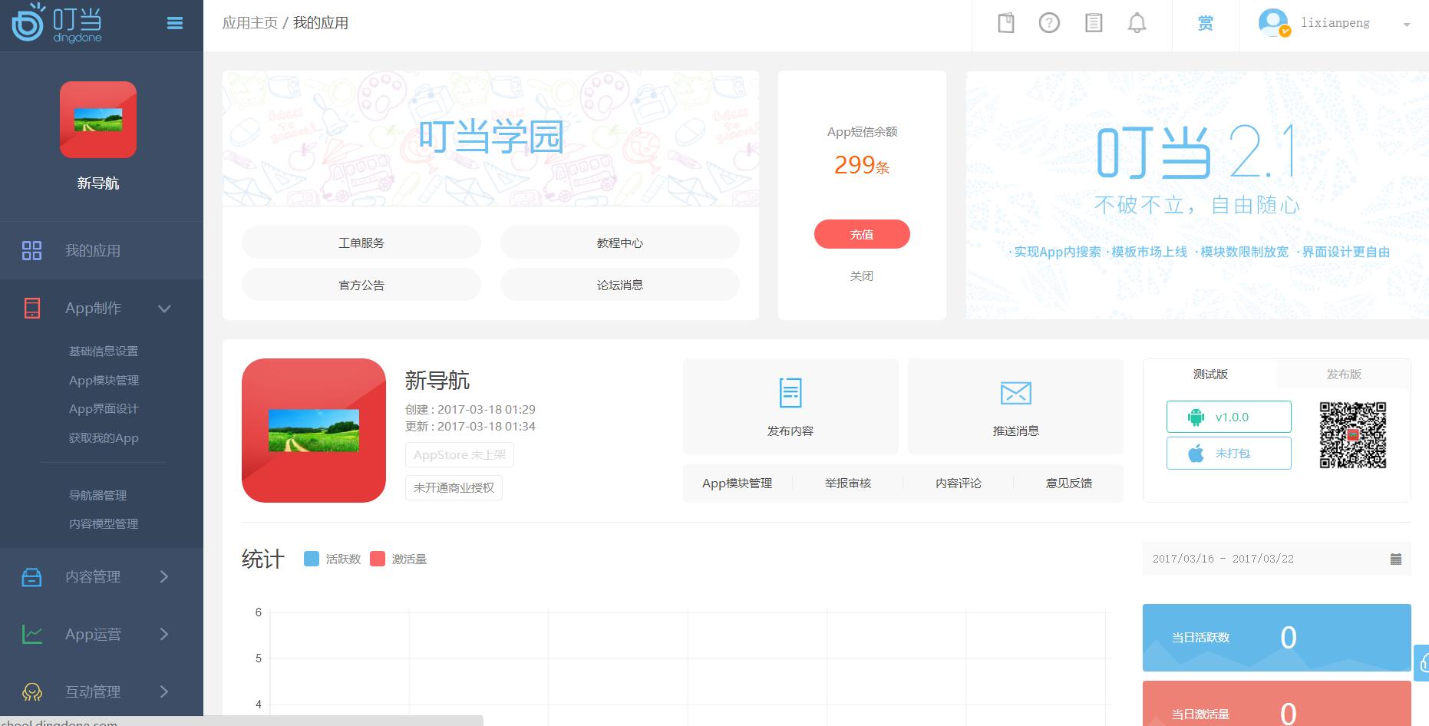Click the document list icon near the bell

pos(1093,23)
